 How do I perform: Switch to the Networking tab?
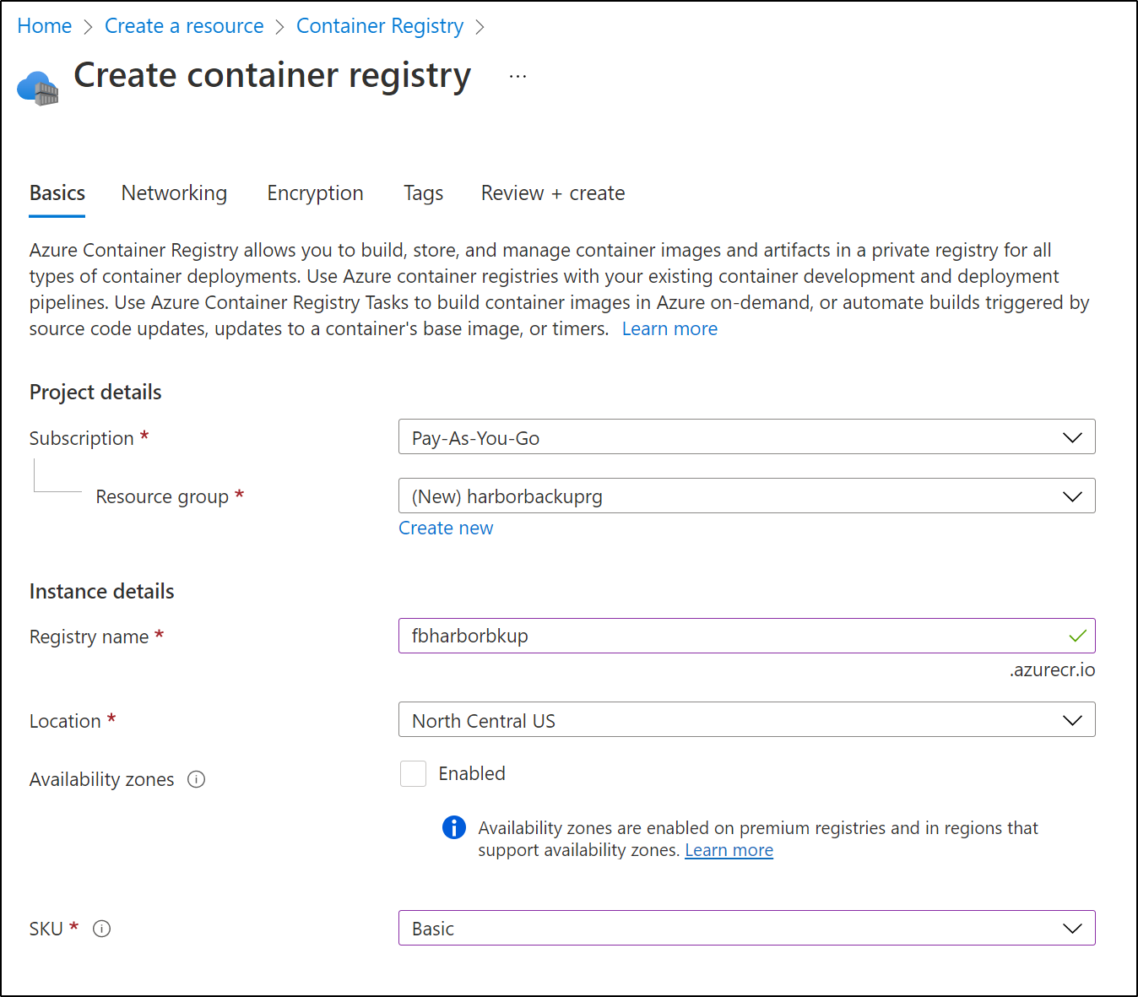[174, 193]
